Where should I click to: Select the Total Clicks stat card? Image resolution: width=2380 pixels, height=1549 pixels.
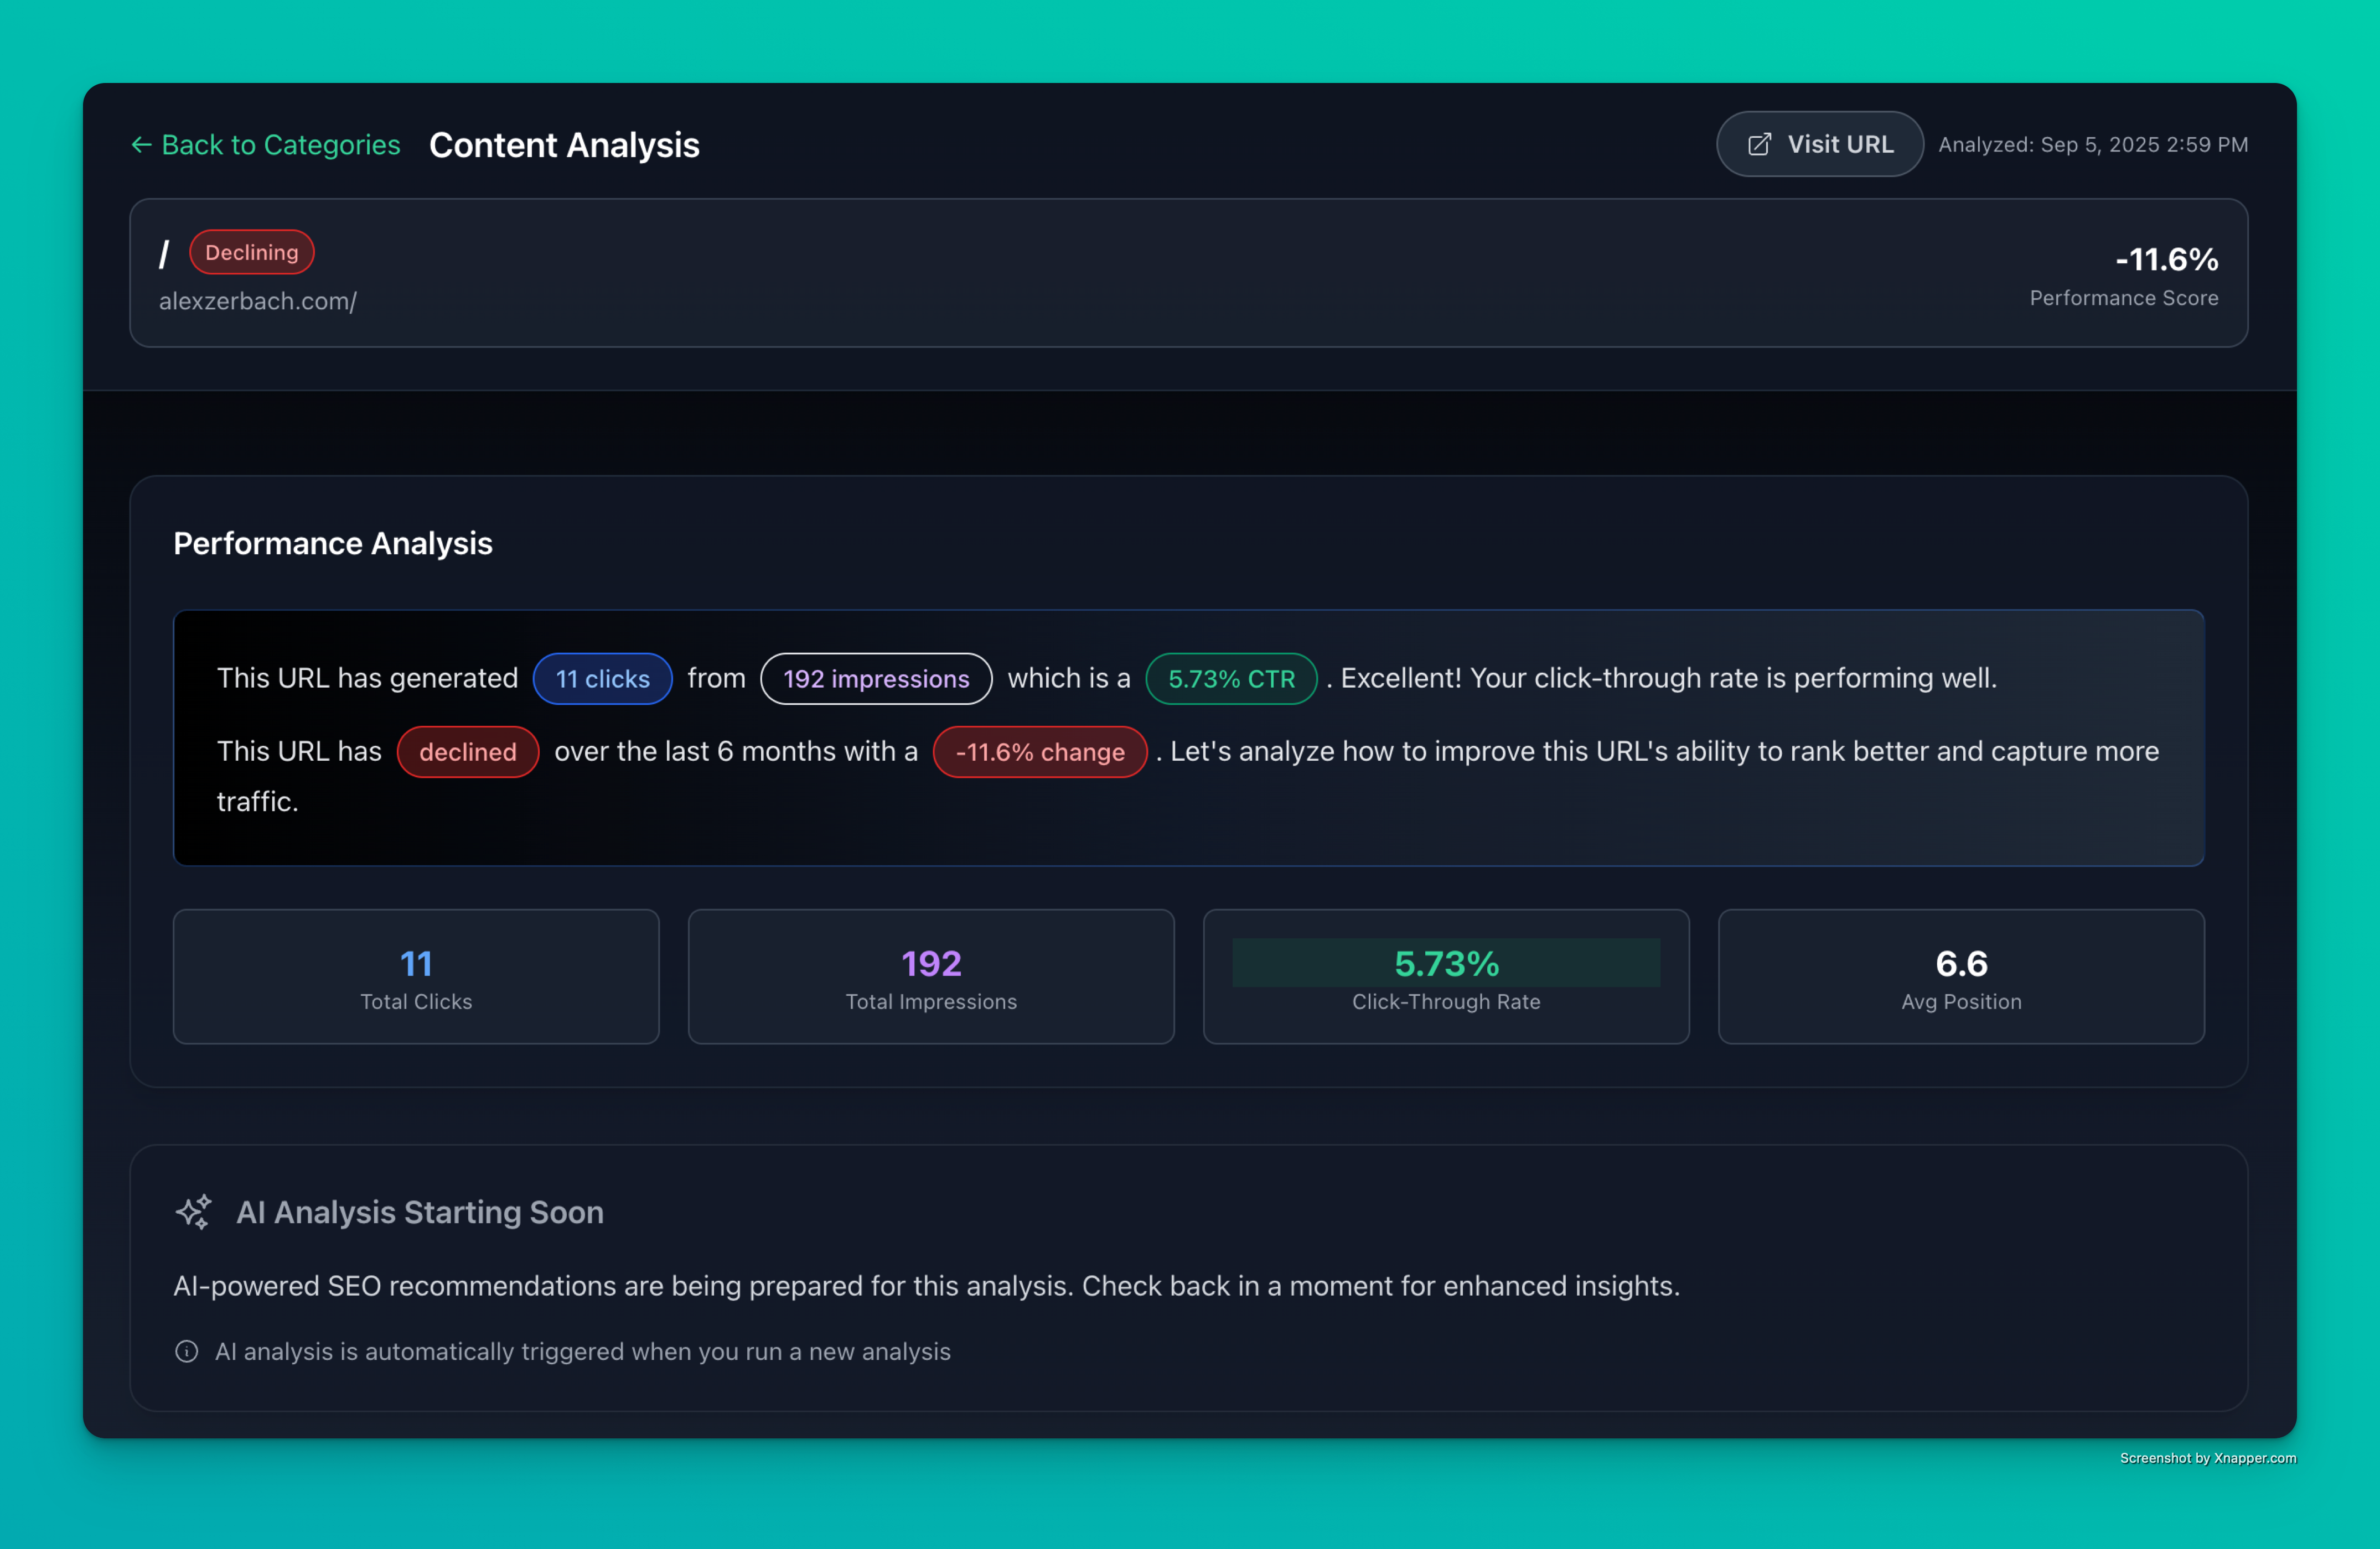tap(416, 976)
